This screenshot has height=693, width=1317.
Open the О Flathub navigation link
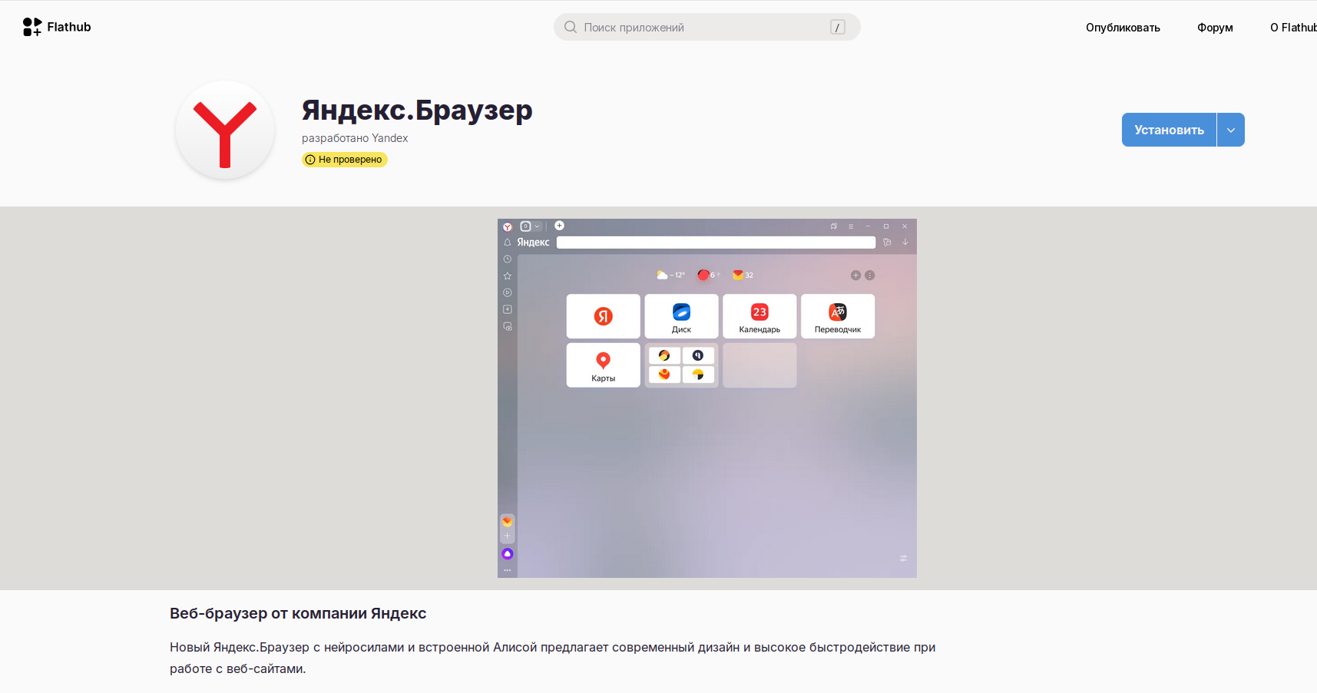point(1293,28)
